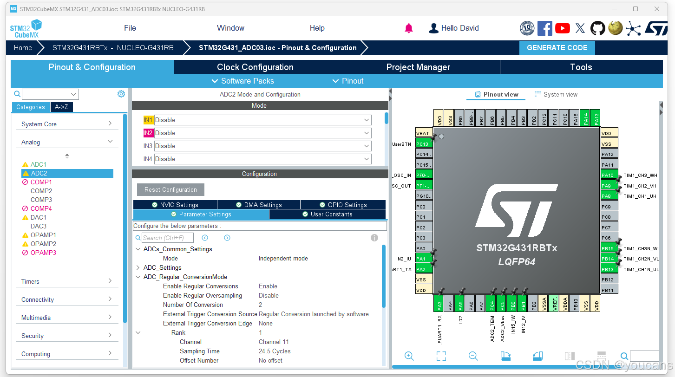Switch to the A->Z peripheral list
The height and width of the screenshot is (377, 675).
click(x=61, y=107)
